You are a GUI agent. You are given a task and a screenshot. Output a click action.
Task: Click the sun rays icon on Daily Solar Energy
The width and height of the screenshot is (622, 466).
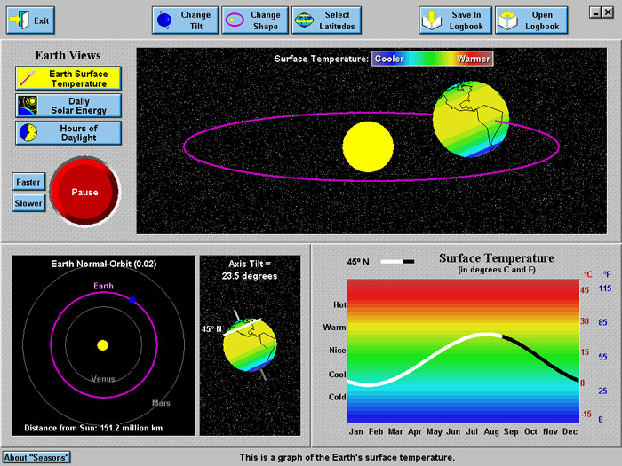(28, 106)
